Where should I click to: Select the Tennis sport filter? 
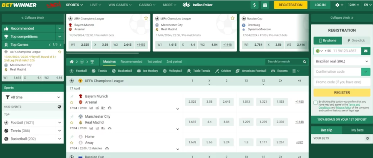point(99,71)
